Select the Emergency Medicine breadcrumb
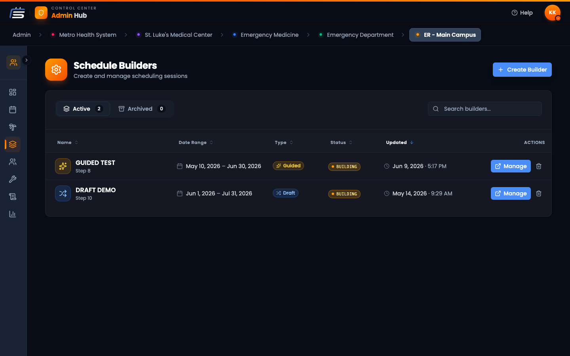Viewport: 570px width, 356px height. [x=266, y=35]
